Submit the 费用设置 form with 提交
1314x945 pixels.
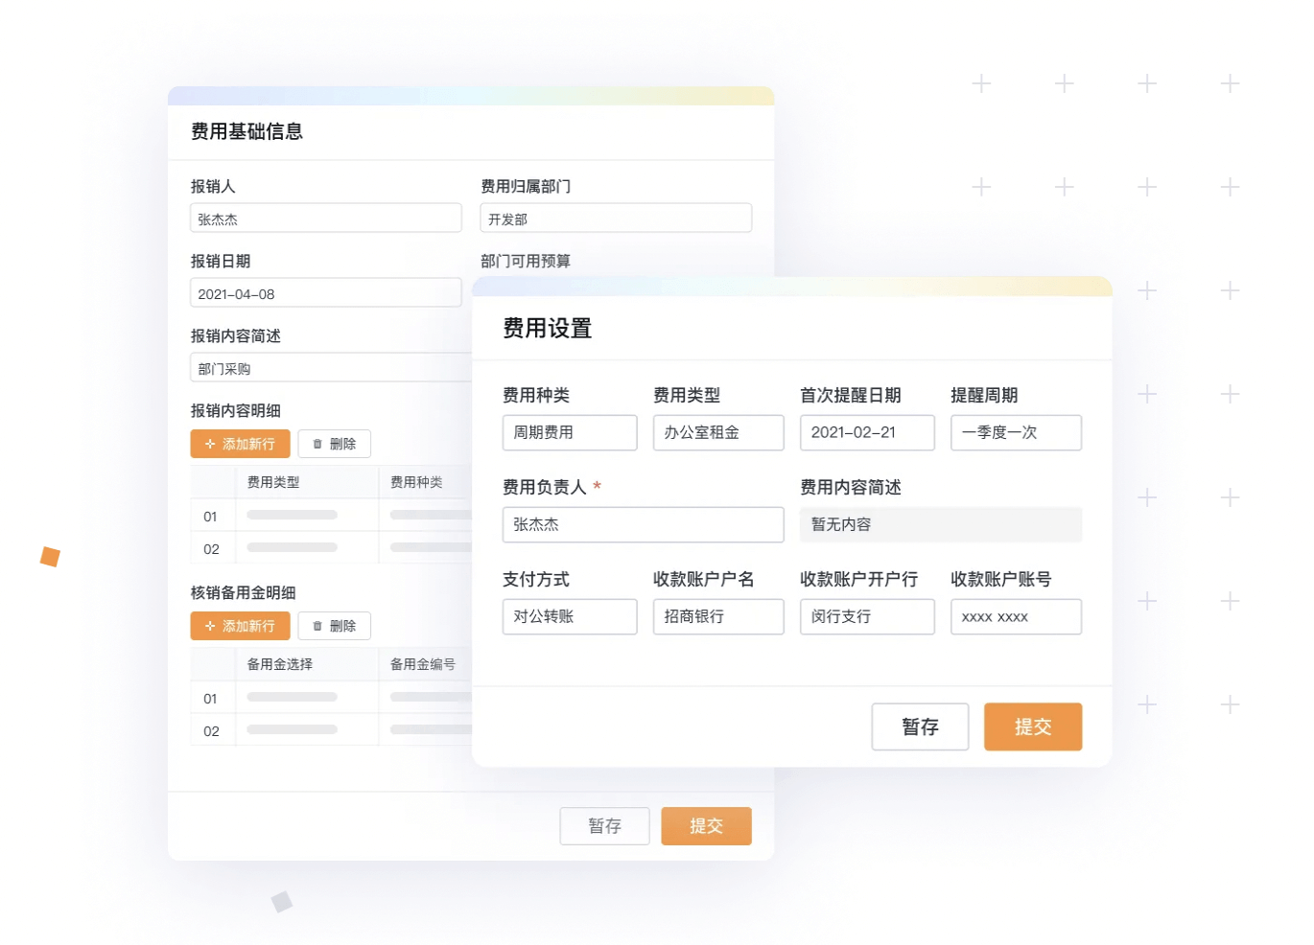point(1032,726)
